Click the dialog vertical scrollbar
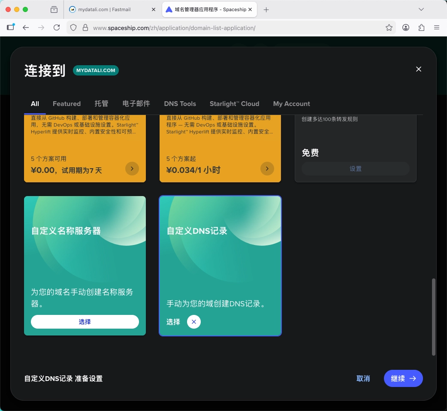The width and height of the screenshot is (447, 411). tap(433, 317)
